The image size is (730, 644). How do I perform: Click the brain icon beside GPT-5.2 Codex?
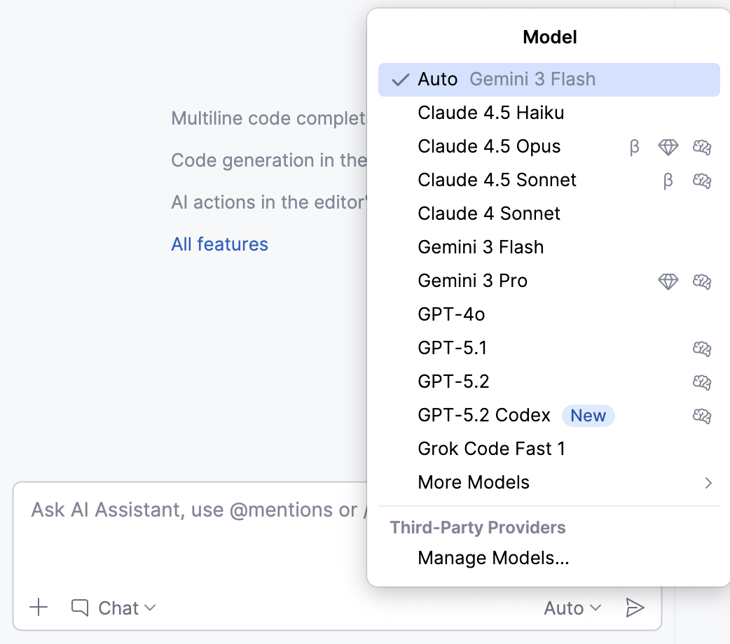pyautogui.click(x=702, y=416)
